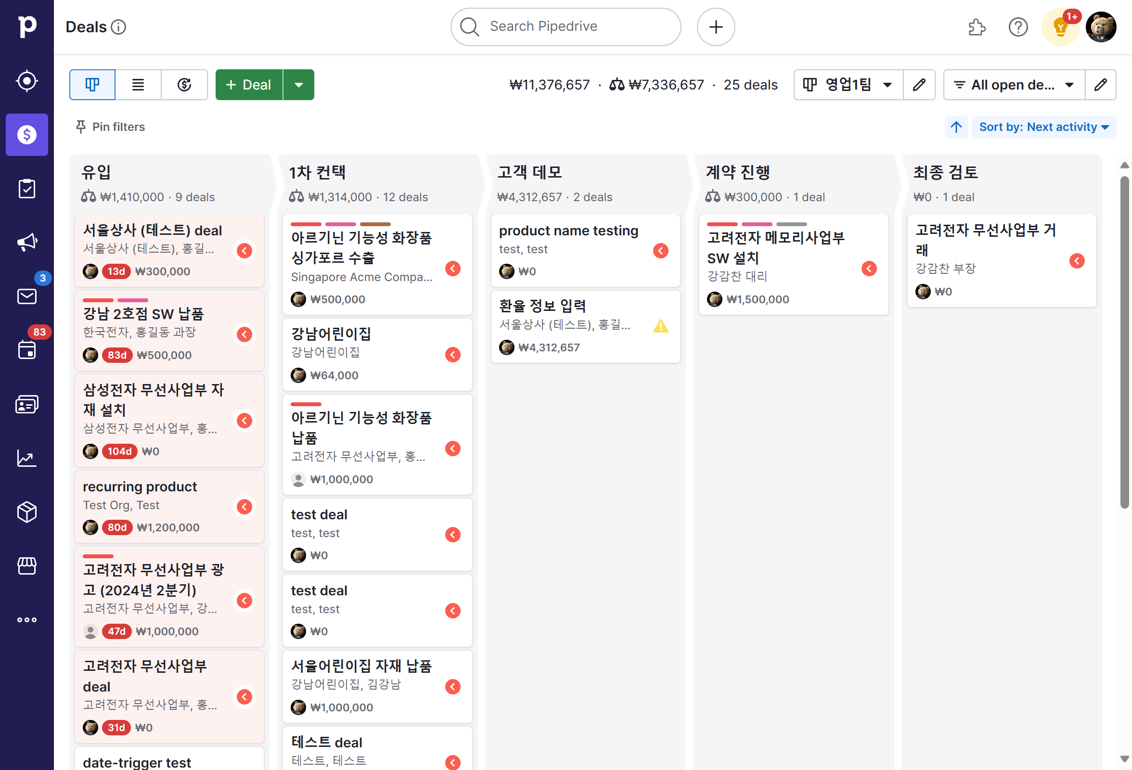
Task: Click activity arrow on 강남어린이집 card
Action: click(x=452, y=355)
